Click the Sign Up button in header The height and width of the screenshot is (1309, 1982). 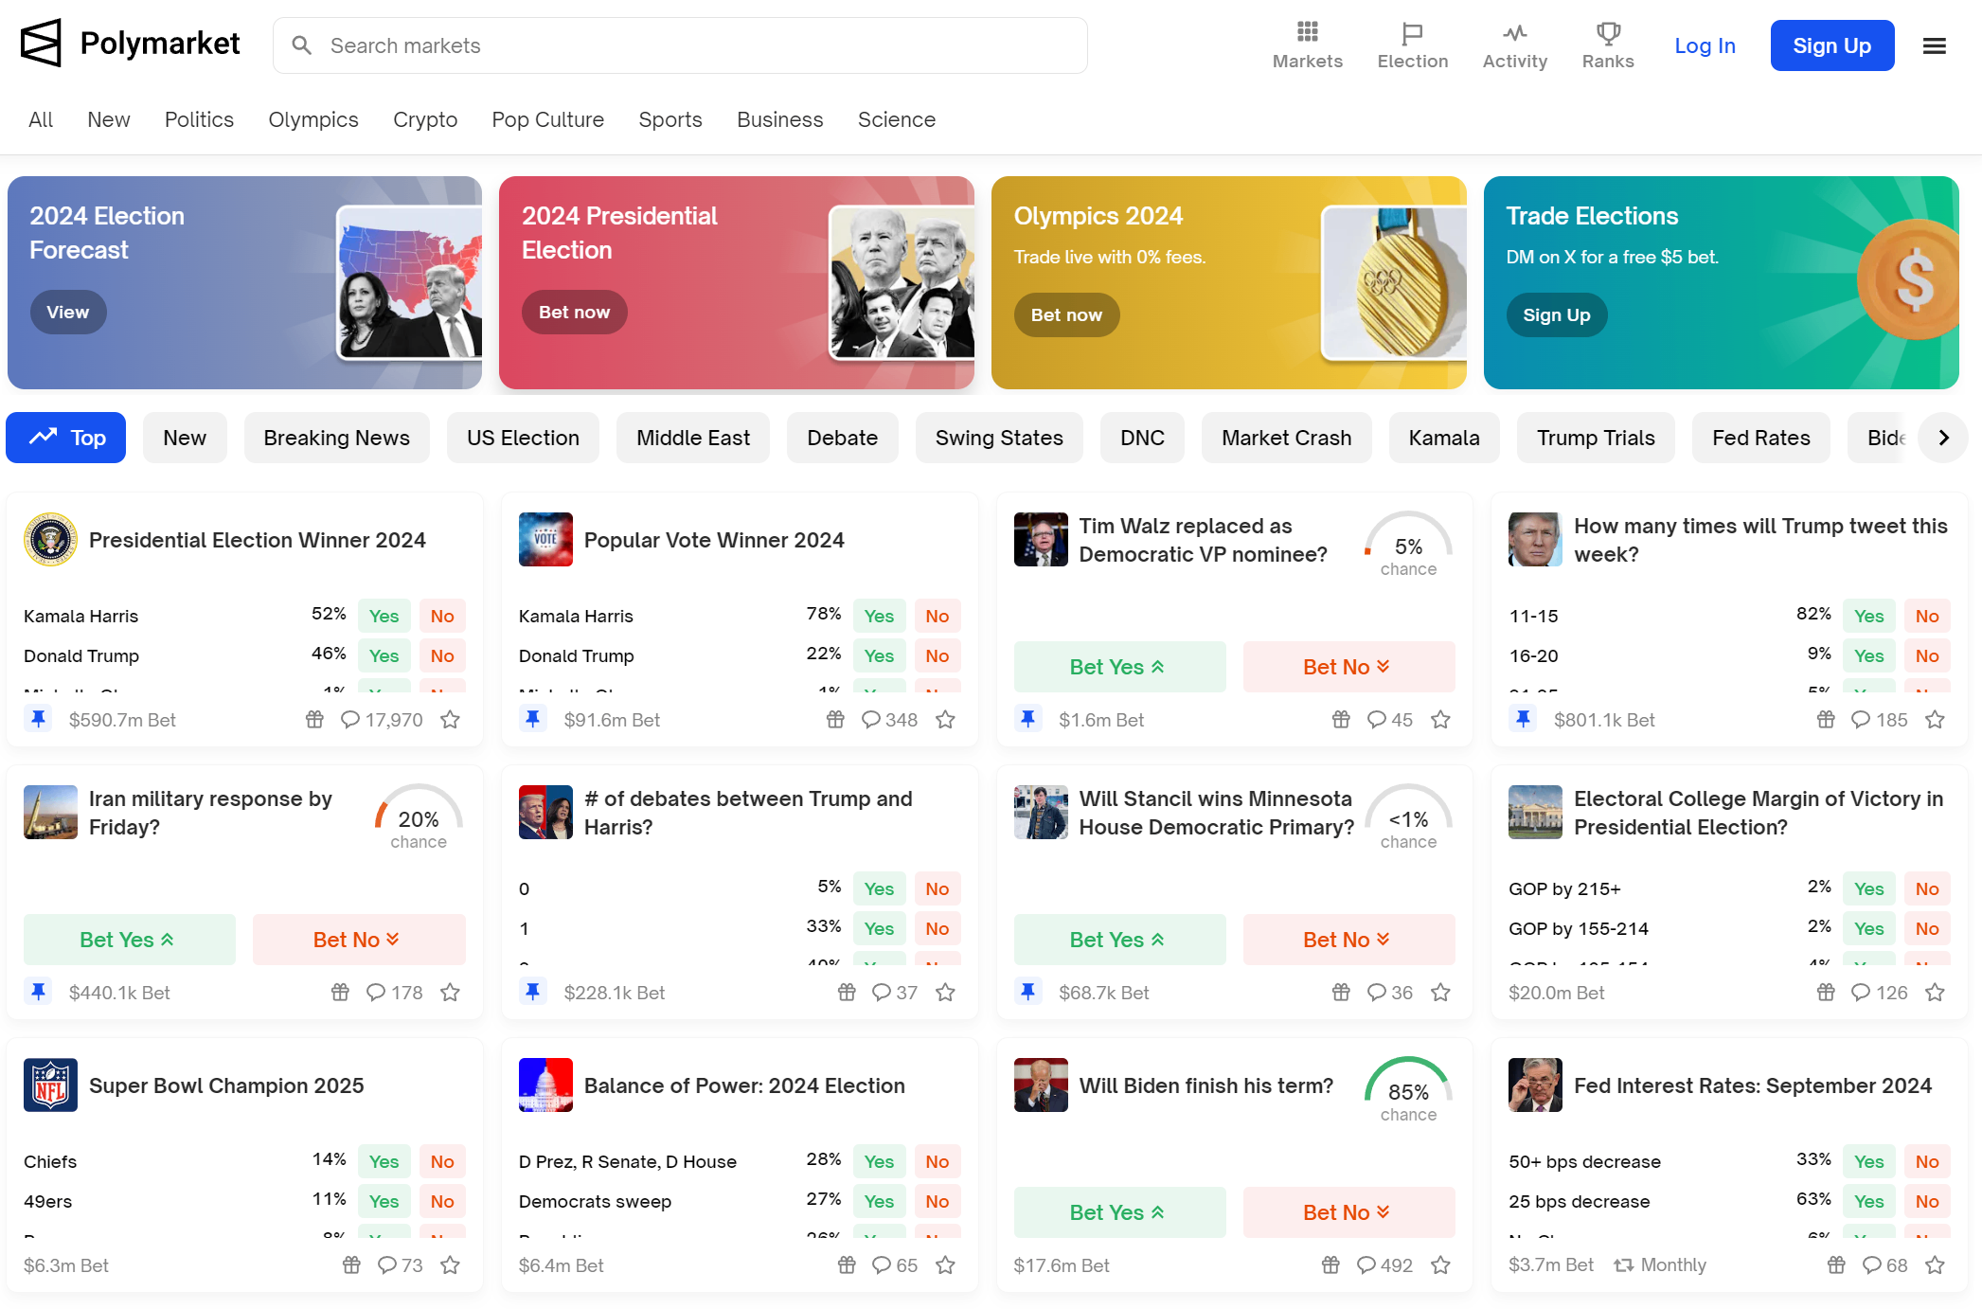[1831, 45]
